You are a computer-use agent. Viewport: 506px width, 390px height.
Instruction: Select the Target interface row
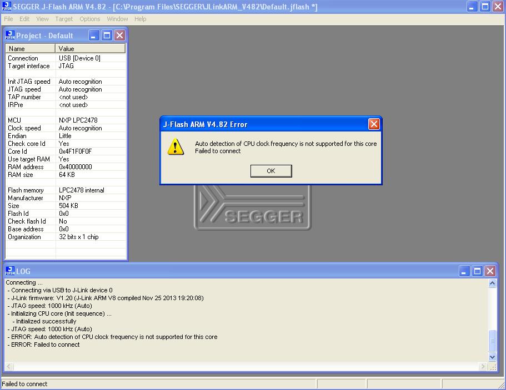tap(66, 66)
